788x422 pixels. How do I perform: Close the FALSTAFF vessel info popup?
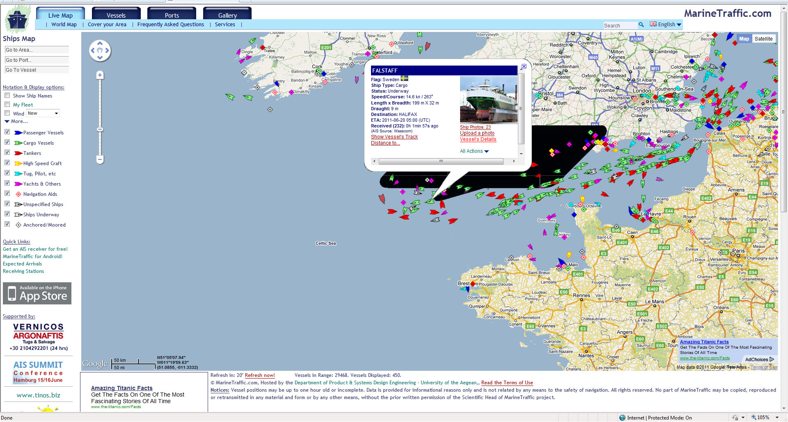pyautogui.click(x=524, y=66)
